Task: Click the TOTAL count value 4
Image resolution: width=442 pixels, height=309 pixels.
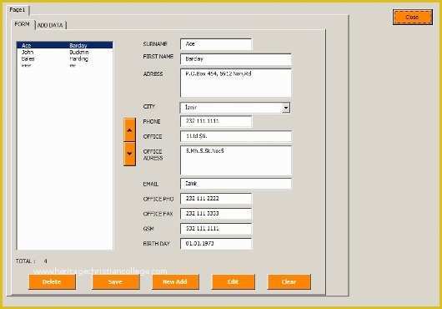Action: coord(46,261)
